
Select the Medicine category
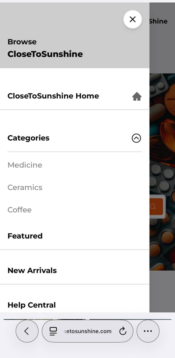click(25, 165)
